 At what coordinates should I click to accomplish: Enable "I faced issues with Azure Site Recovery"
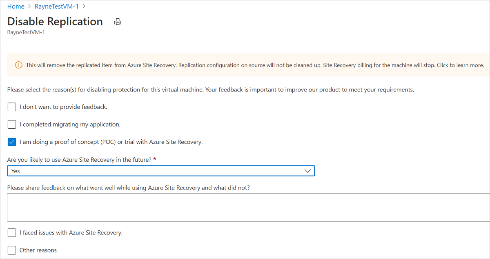[12, 232]
